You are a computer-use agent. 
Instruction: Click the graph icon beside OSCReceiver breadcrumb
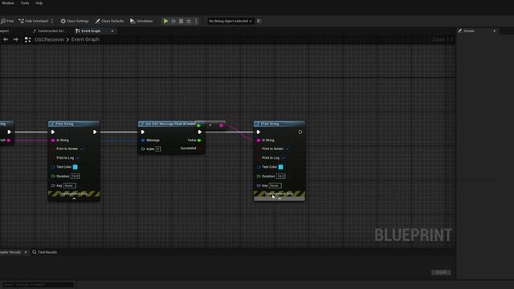click(27, 39)
